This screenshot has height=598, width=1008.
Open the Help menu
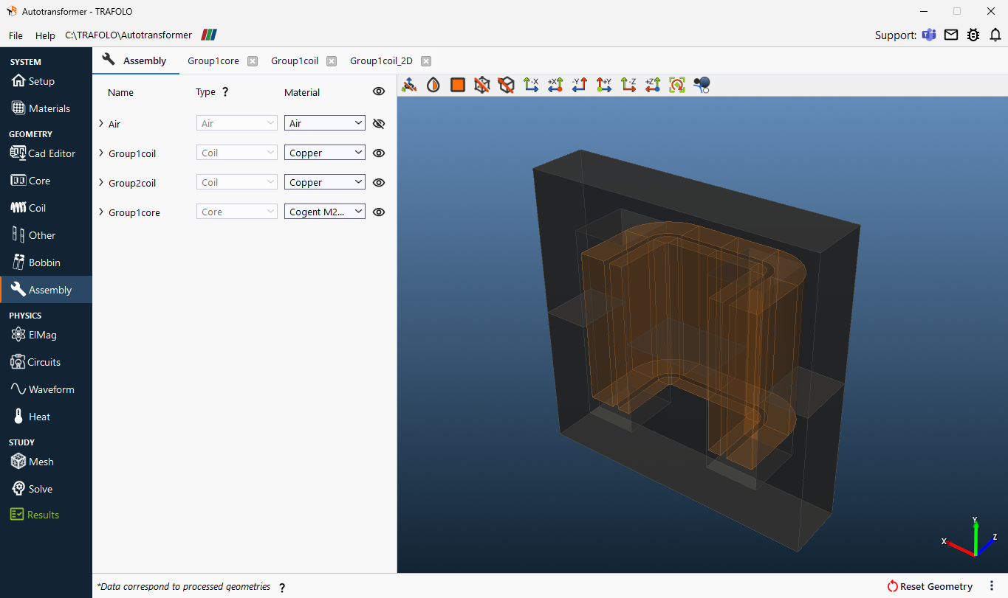click(x=45, y=35)
